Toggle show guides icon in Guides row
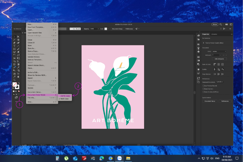Screen dimensions: 243x162 [215, 69]
